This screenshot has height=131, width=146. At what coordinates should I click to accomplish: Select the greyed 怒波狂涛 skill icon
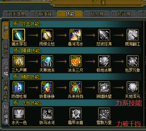104,35
